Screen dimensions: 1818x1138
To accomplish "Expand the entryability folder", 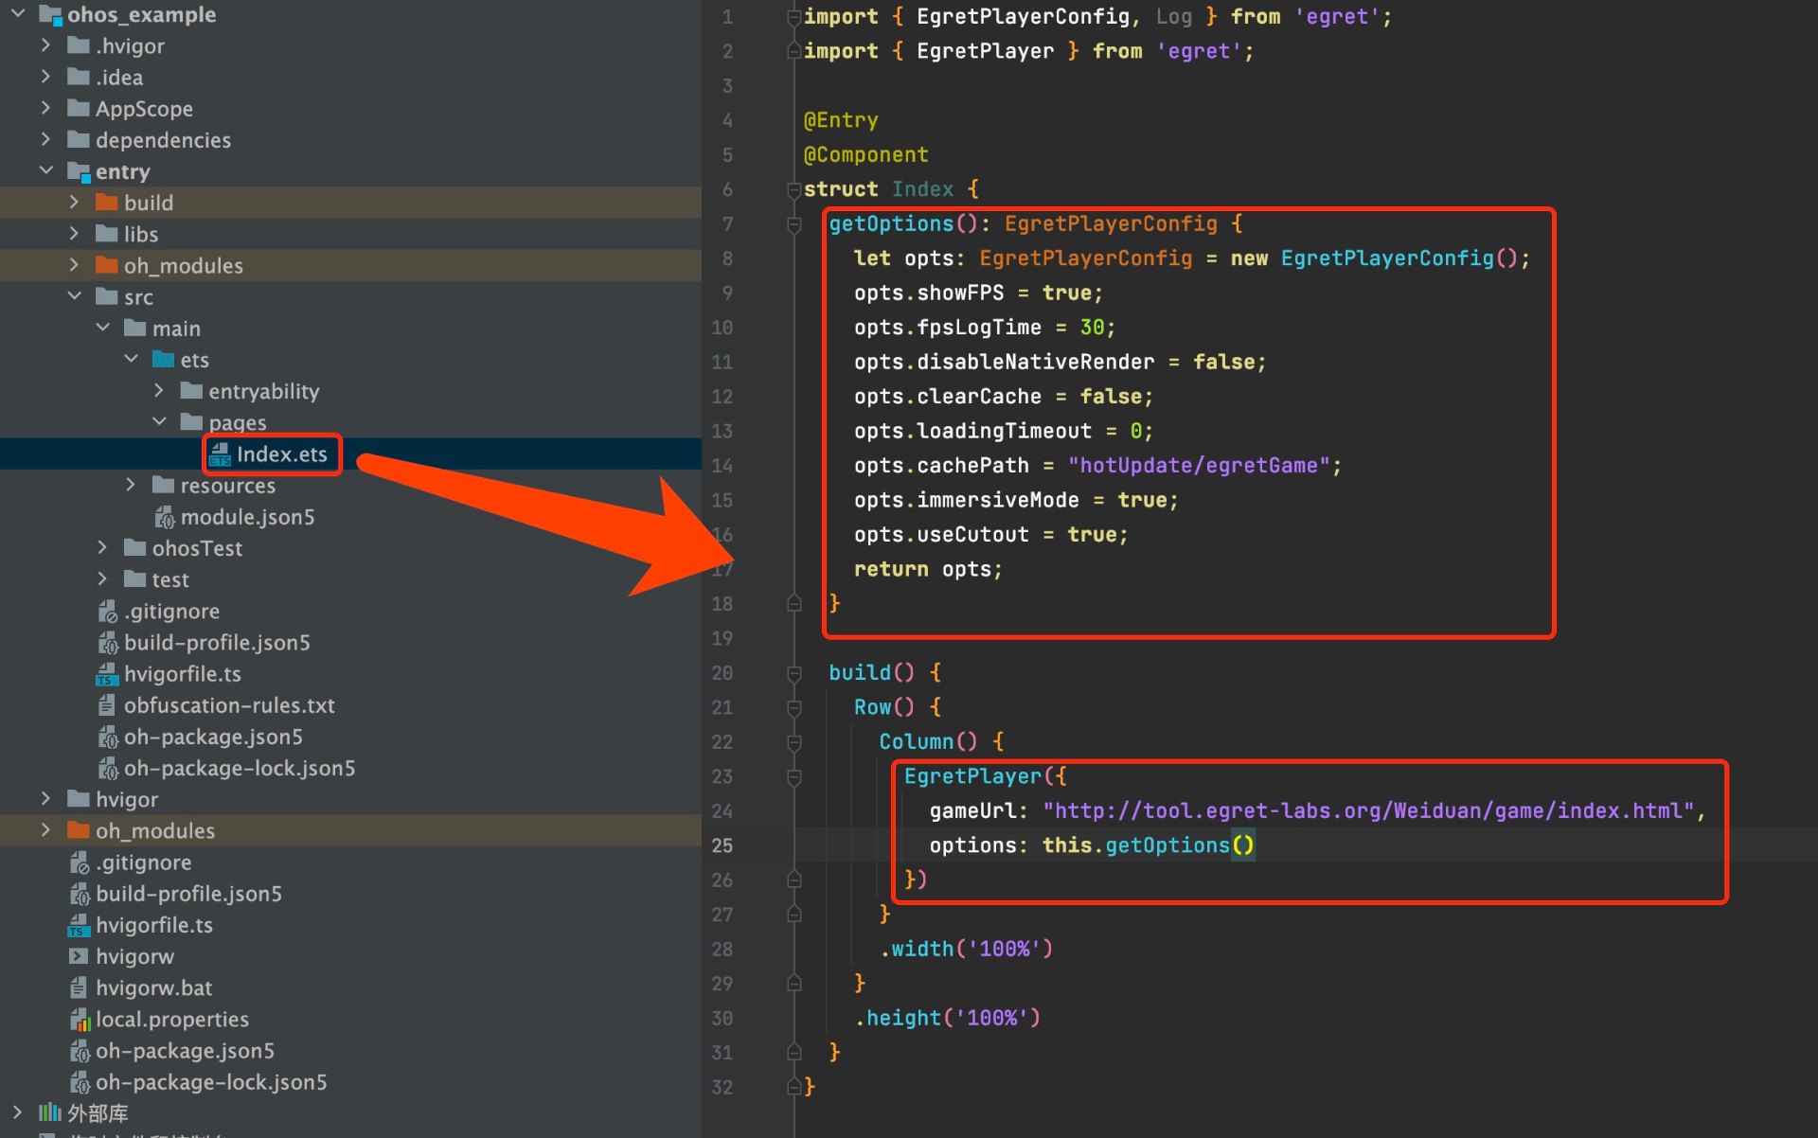I will click(x=159, y=391).
